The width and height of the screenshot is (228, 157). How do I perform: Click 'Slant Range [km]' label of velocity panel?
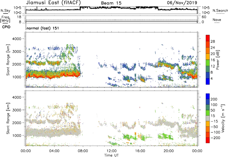point(8,118)
